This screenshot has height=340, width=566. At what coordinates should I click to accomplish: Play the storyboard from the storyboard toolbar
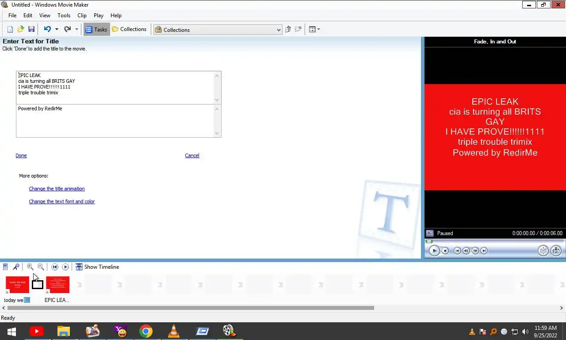[x=65, y=267]
